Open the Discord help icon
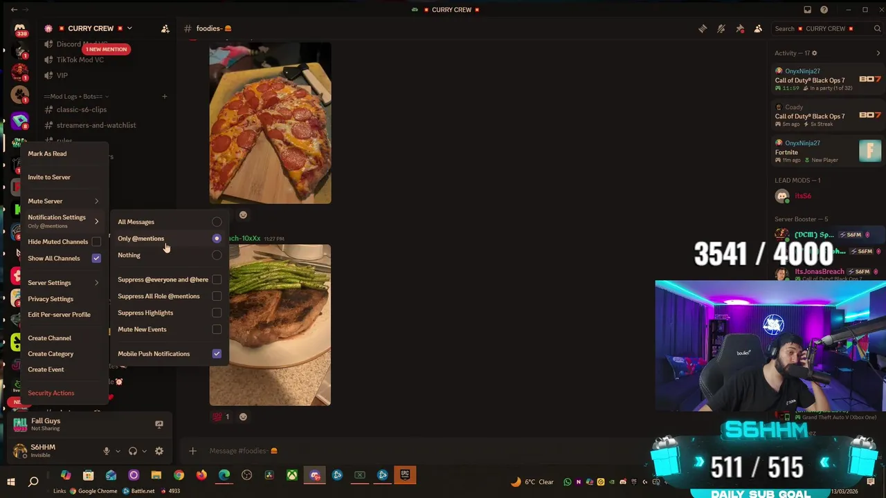This screenshot has height=498, width=886. (824, 10)
